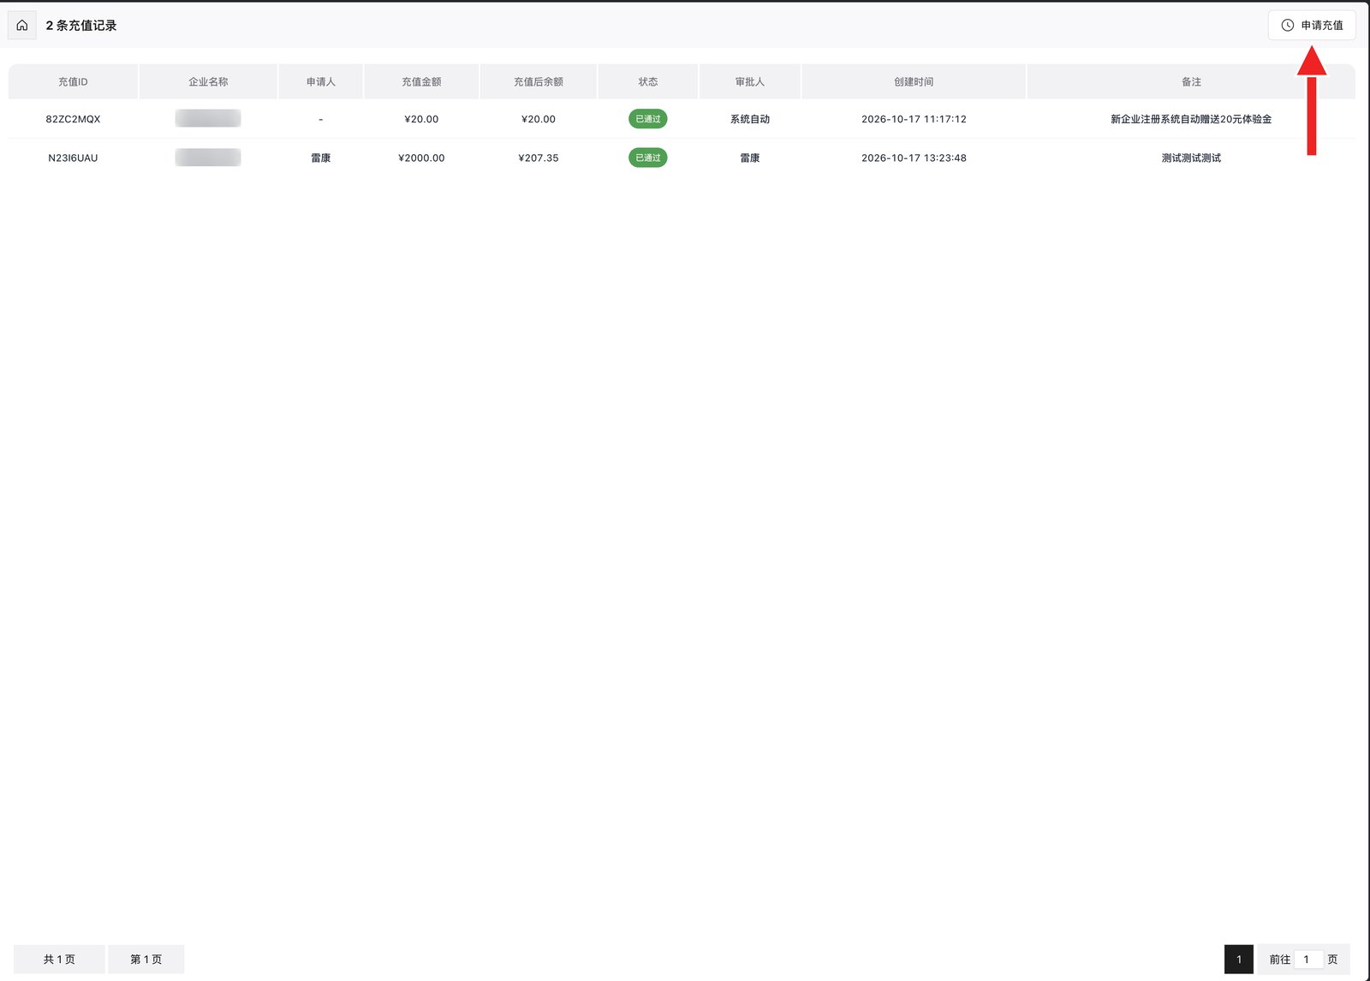
Task: Focus the 前往 page number input
Action: click(1307, 960)
